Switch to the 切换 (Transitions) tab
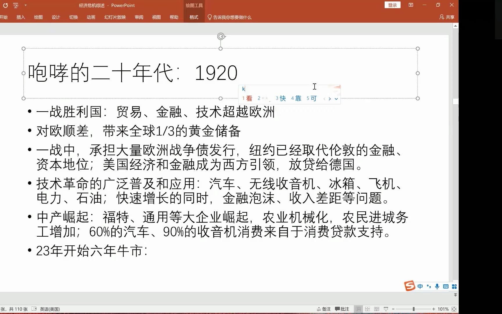 coord(73,17)
